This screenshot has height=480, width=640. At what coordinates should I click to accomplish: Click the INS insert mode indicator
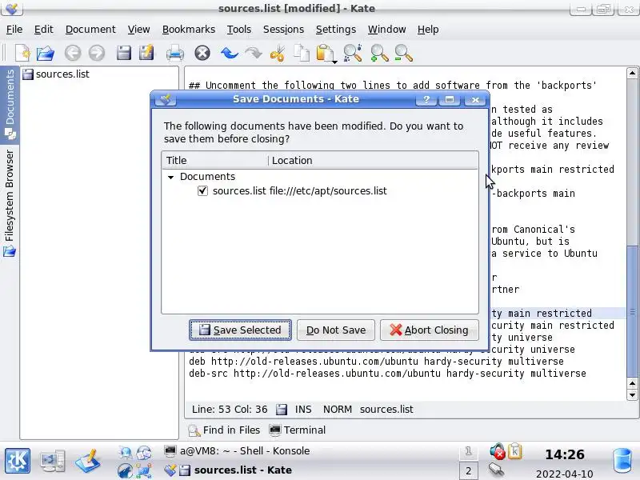[303, 410]
